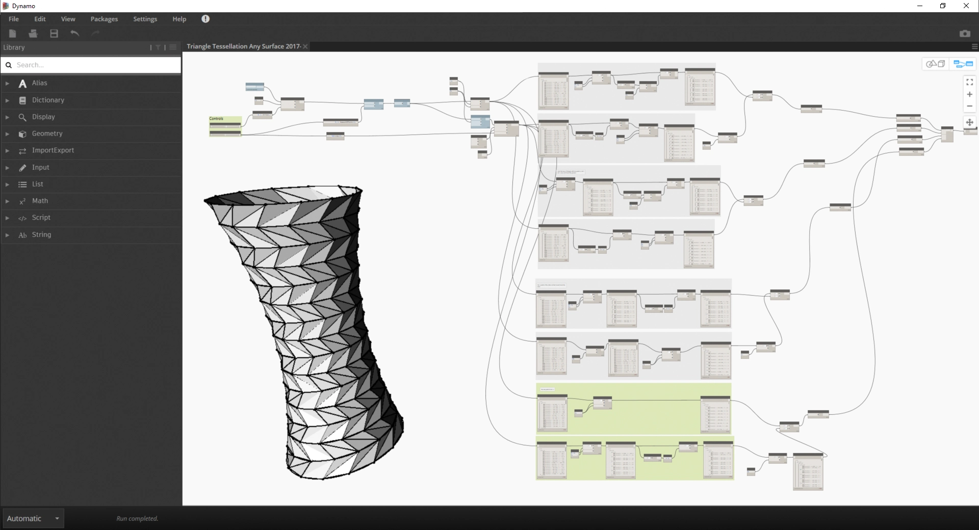Click the Zoom to Fit icon
This screenshot has width=979, height=530.
tap(969, 82)
